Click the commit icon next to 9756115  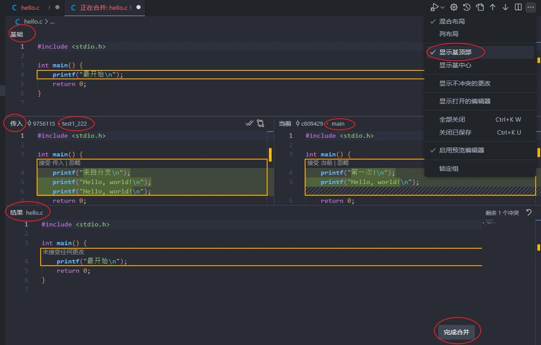point(29,123)
